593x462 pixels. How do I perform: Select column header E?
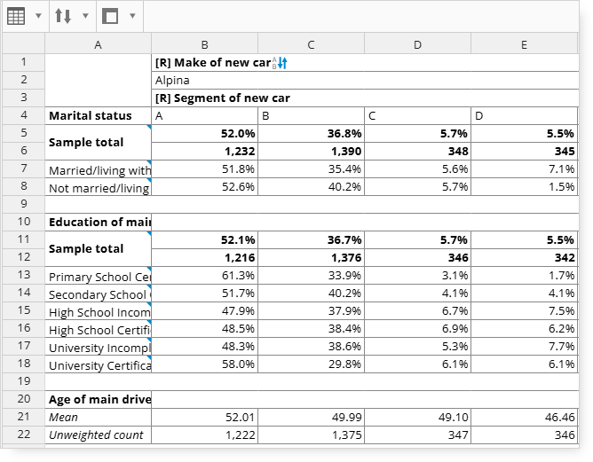click(524, 45)
